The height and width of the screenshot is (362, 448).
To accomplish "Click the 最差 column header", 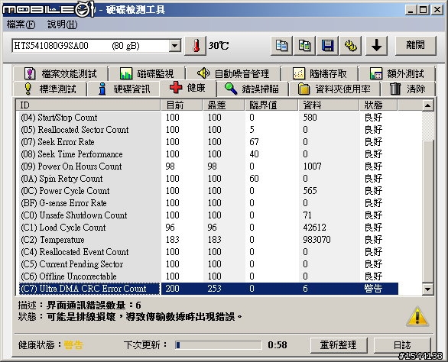I will click(x=224, y=105).
